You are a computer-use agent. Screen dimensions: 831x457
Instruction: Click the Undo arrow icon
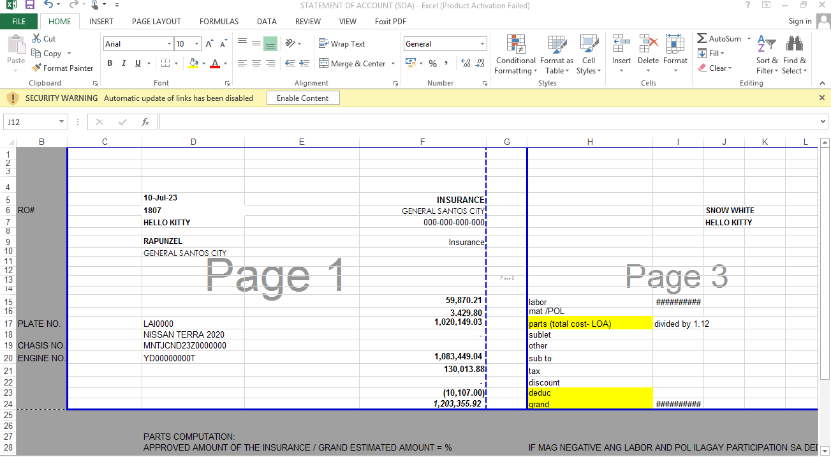(49, 5)
